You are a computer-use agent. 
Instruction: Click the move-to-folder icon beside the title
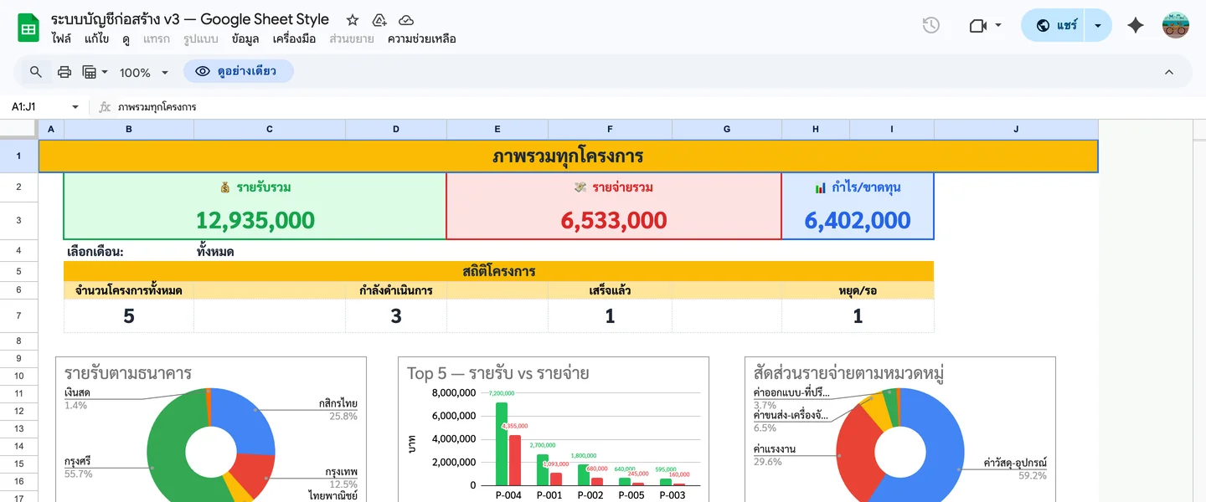tap(379, 19)
